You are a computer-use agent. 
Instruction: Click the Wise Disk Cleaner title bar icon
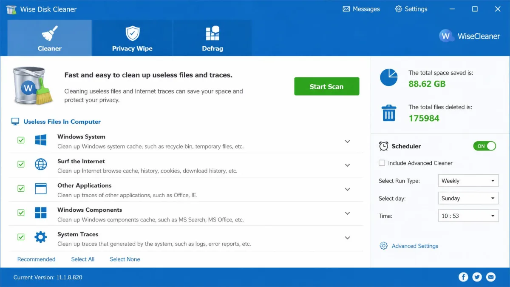pos(11,9)
